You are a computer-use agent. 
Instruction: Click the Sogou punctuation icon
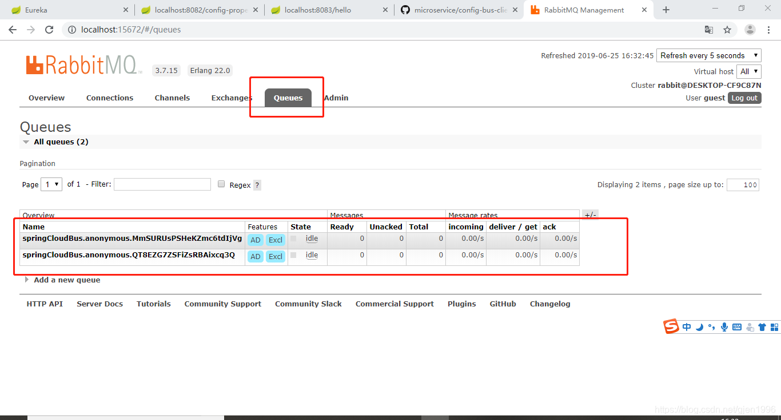[x=712, y=327]
